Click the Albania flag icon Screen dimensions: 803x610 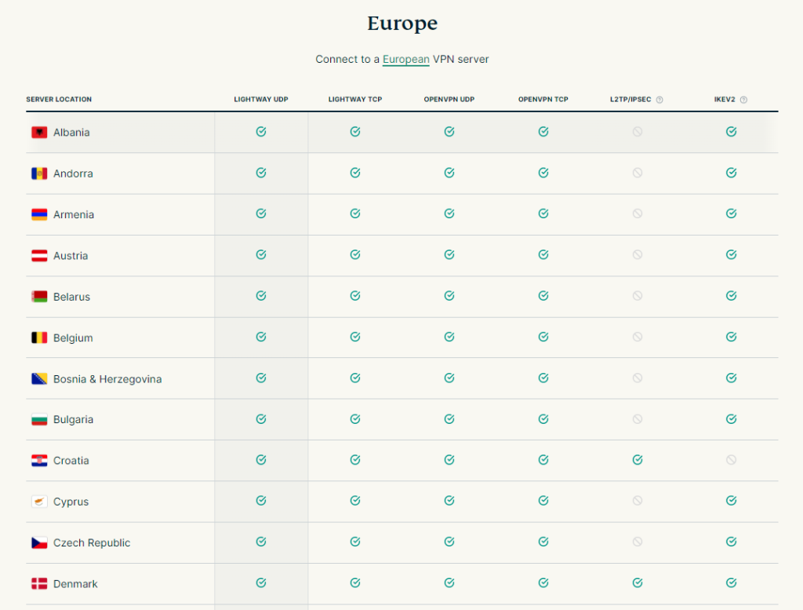39,133
